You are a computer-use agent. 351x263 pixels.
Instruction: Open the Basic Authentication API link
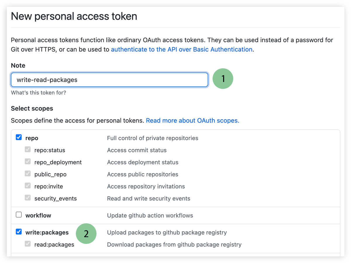(181, 49)
